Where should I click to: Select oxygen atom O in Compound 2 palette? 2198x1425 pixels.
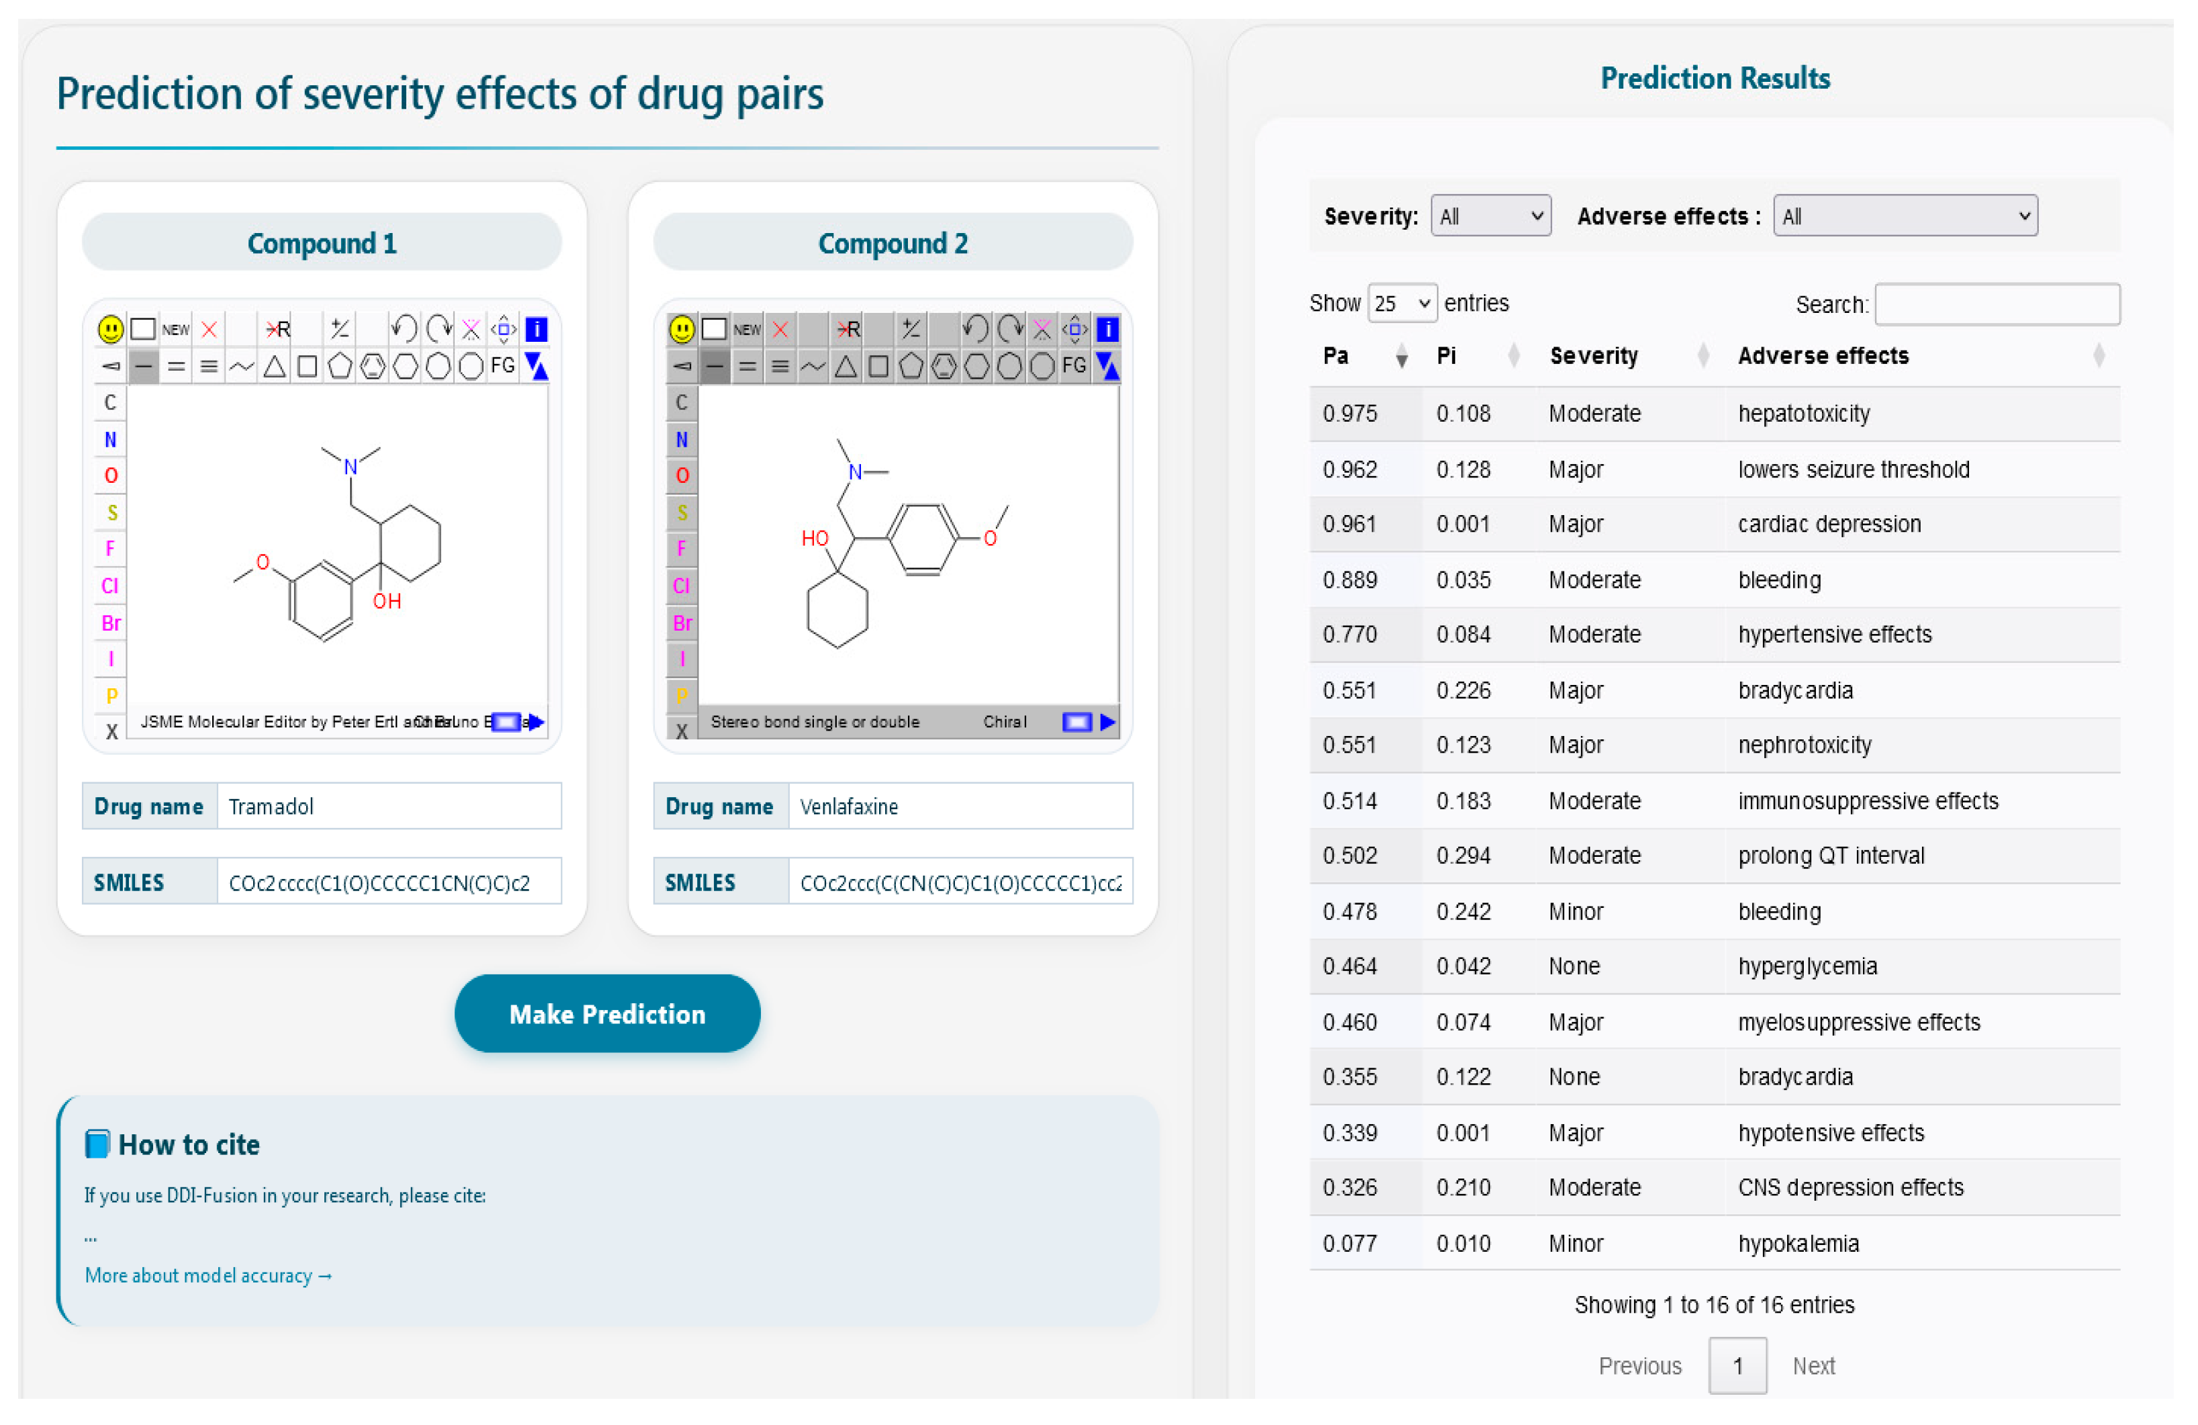tap(682, 477)
